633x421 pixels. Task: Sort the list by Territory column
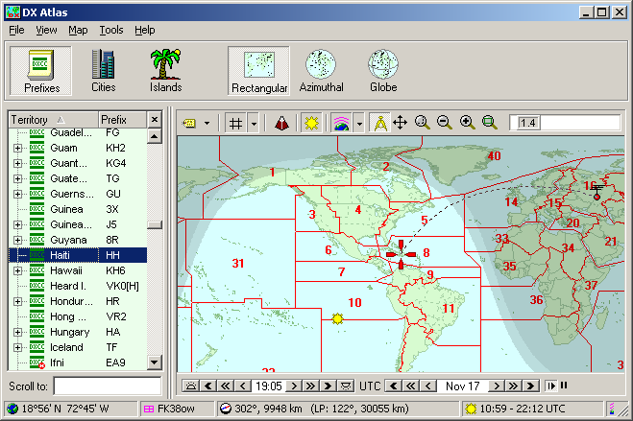tap(53, 120)
